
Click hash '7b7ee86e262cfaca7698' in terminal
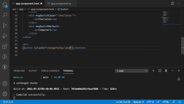tap(85, 89)
